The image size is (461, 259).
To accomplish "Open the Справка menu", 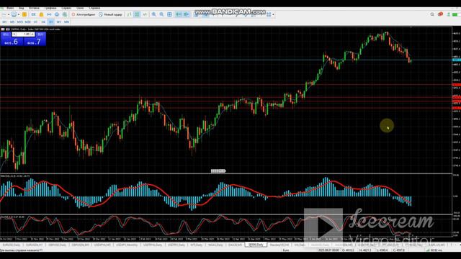I will click(x=94, y=8).
